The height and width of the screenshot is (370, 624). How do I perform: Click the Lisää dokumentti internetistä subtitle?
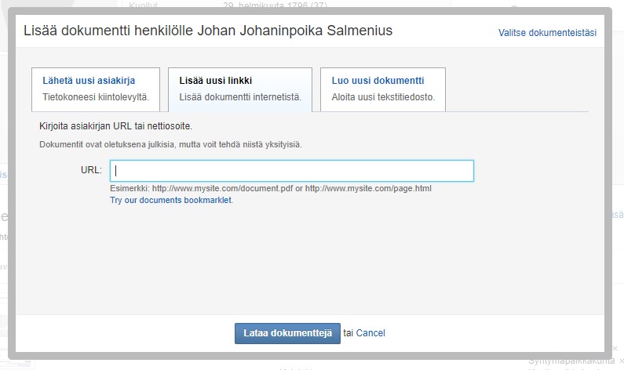240,97
